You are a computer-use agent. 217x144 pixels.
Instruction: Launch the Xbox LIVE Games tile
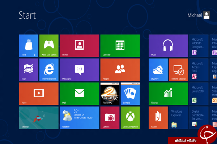[49, 46]
